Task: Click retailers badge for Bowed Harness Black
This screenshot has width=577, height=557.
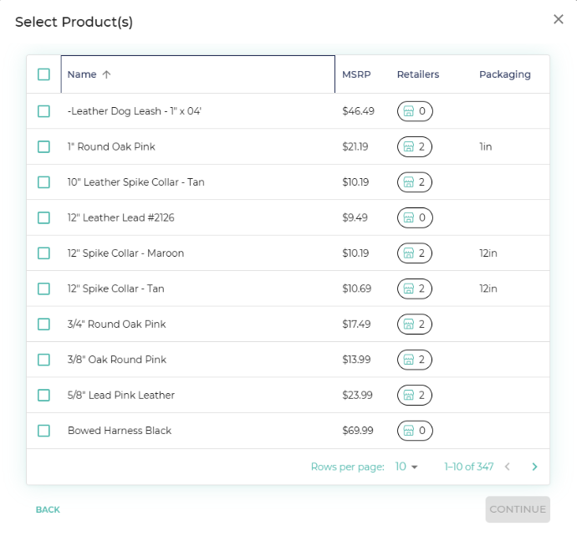Action: coord(414,431)
